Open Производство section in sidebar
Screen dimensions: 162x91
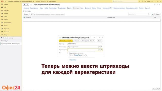(x=7, y=22)
